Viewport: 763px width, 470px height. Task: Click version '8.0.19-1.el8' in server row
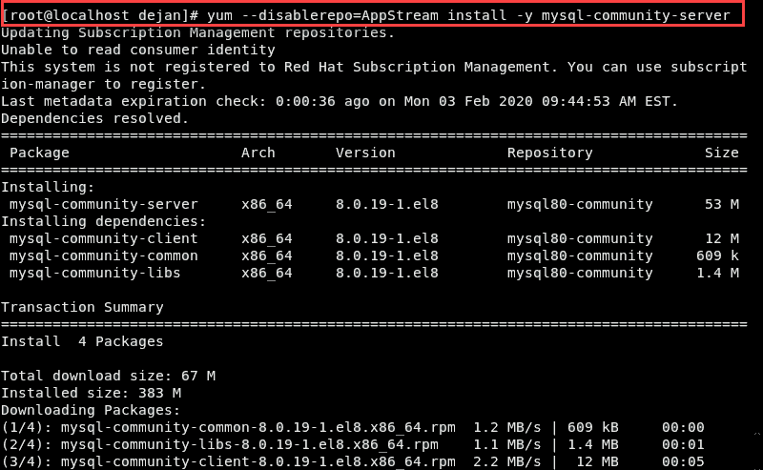coord(387,204)
